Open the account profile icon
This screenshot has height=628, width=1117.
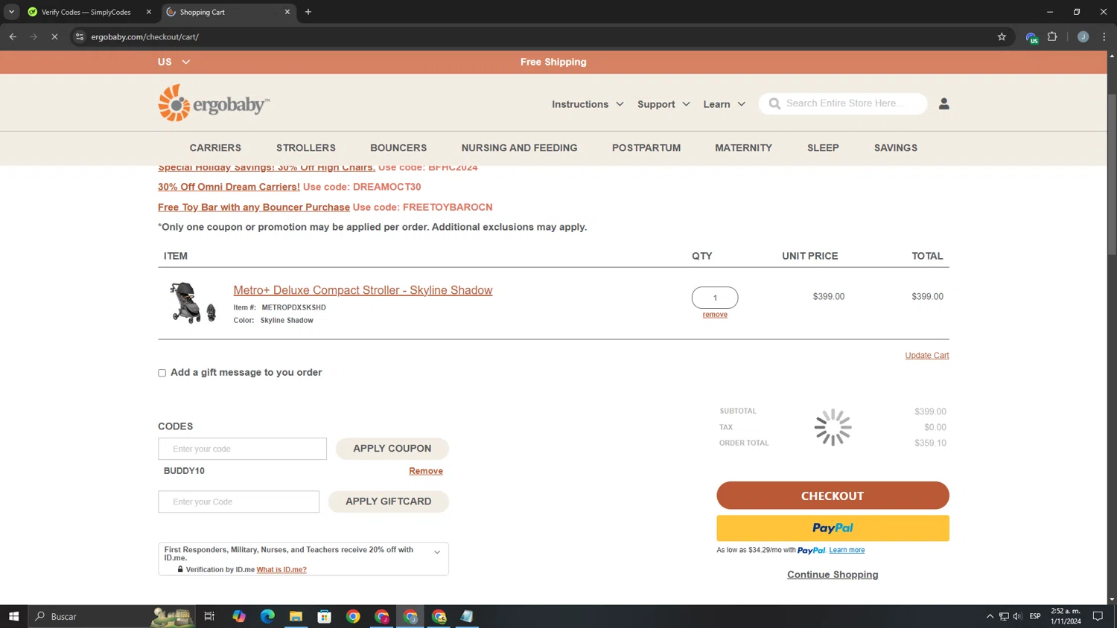point(943,104)
